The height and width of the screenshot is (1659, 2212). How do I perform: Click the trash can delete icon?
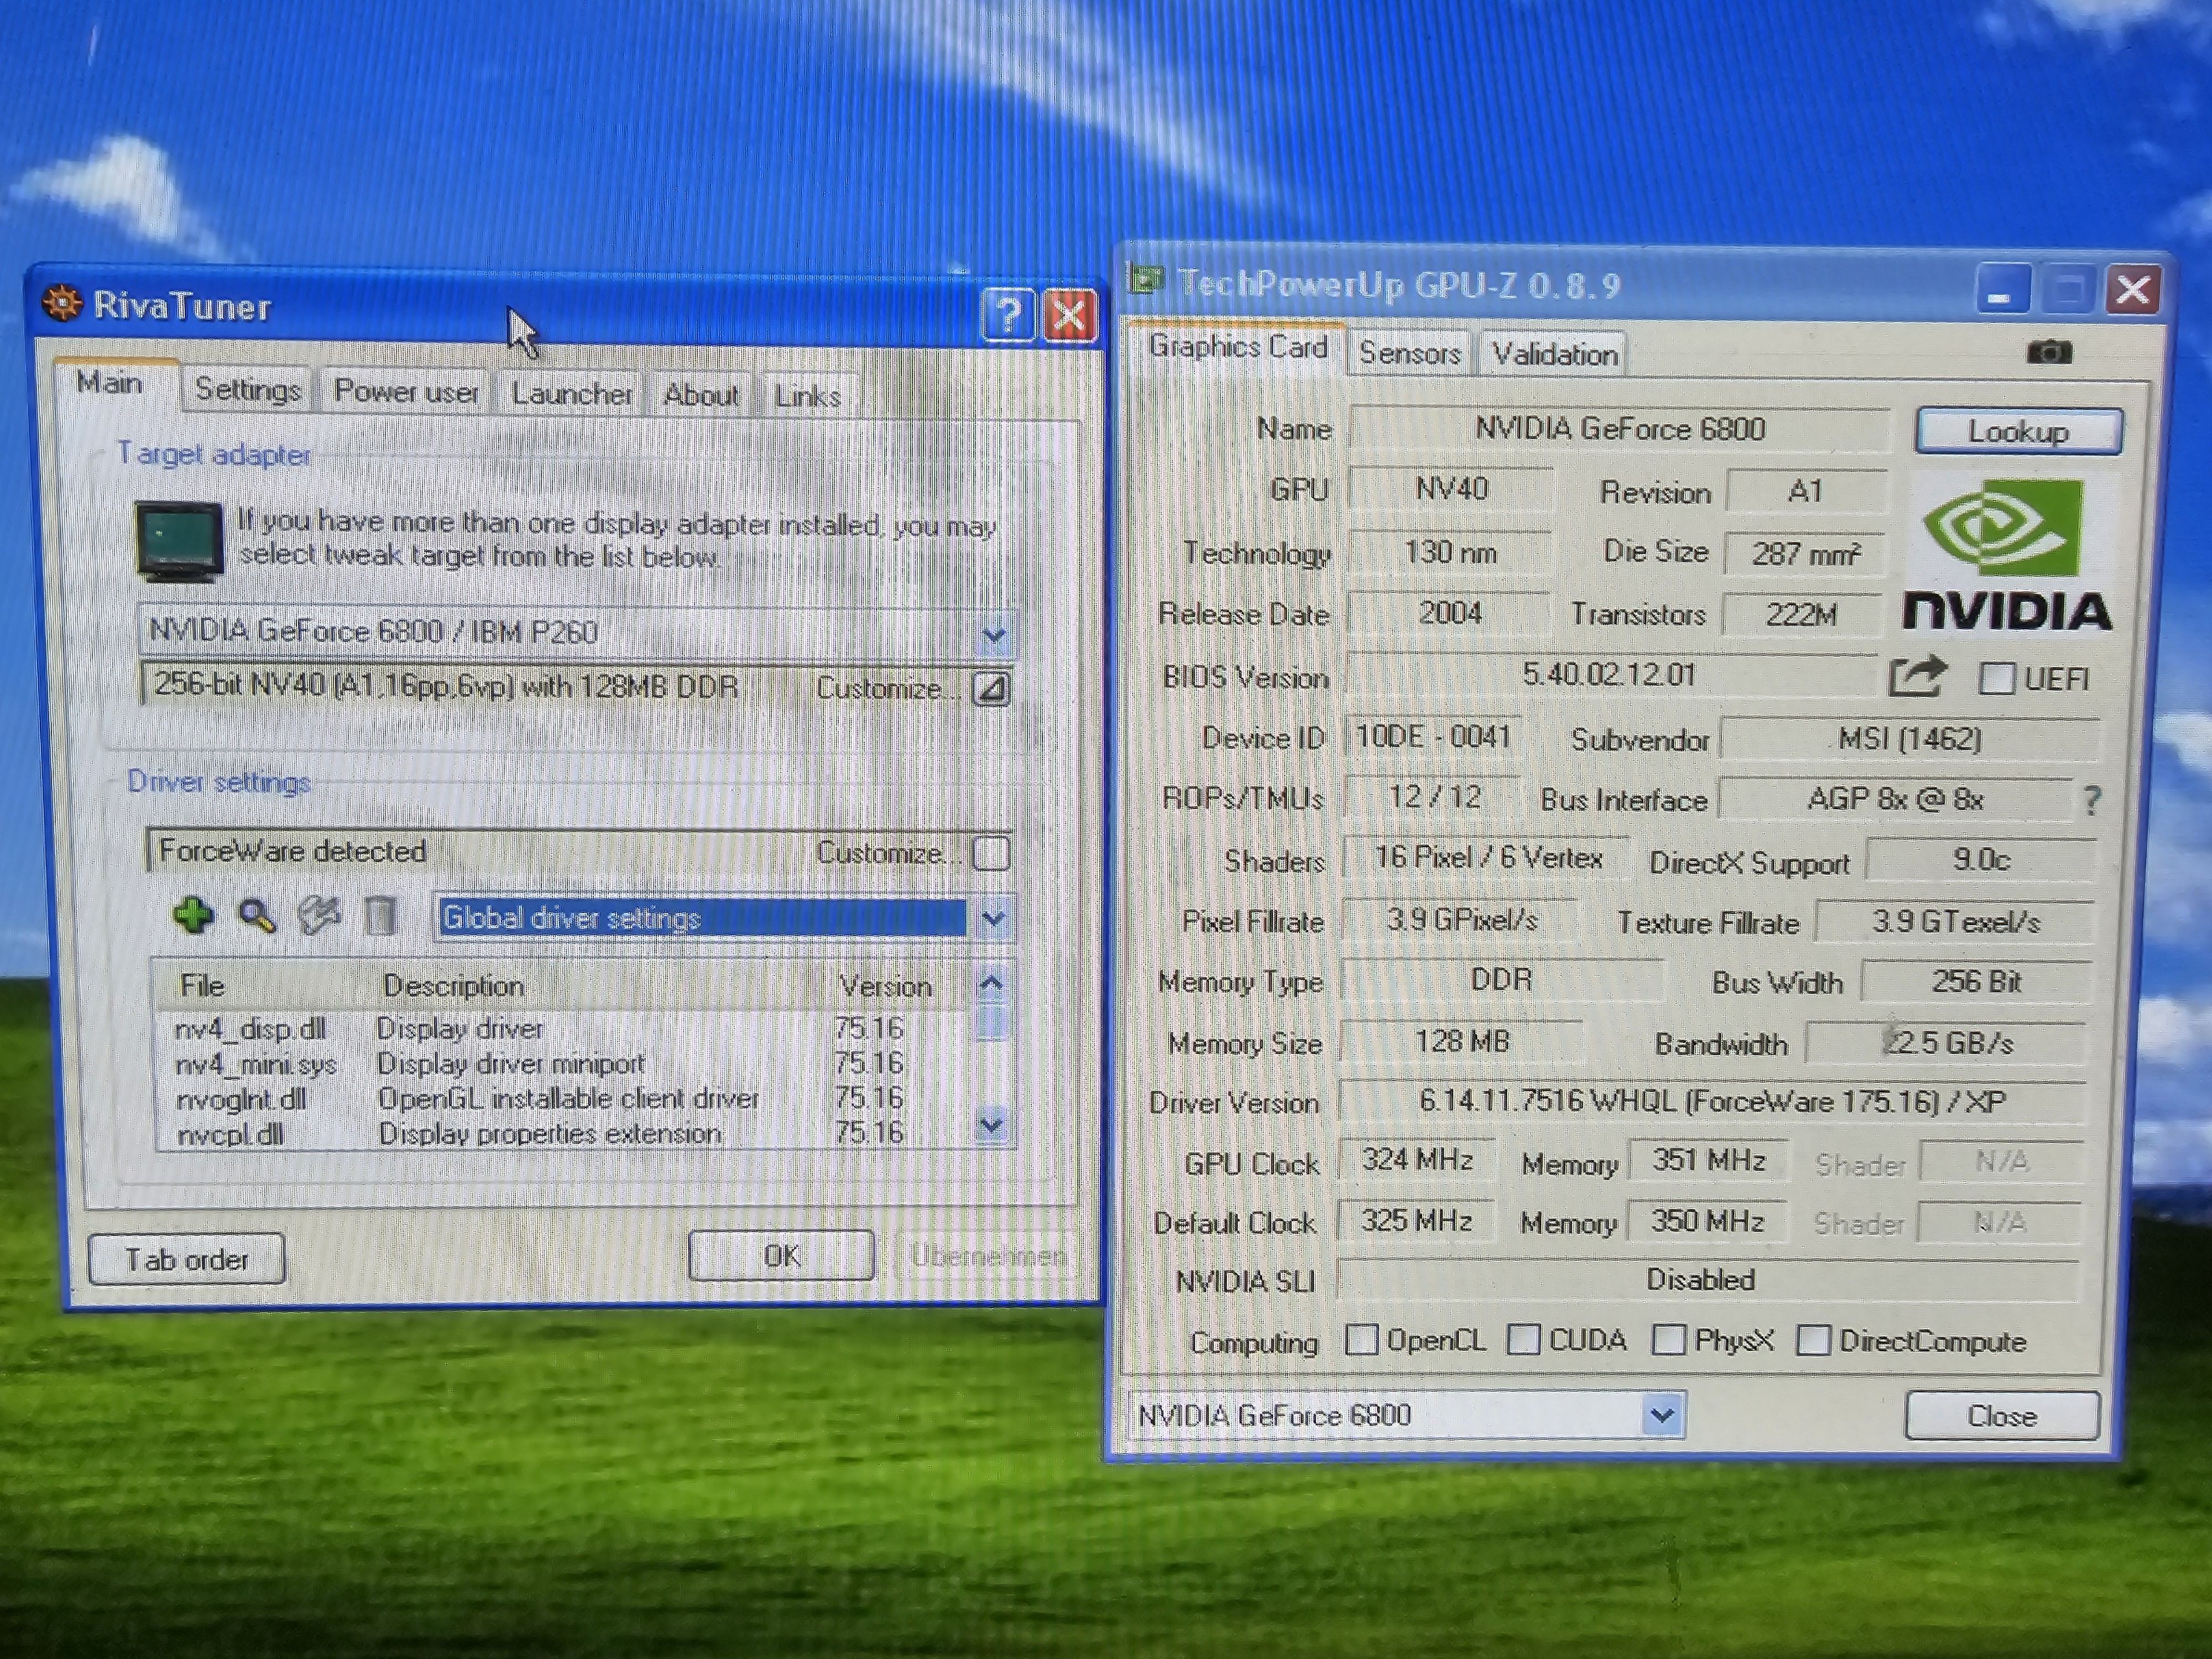click(x=380, y=915)
